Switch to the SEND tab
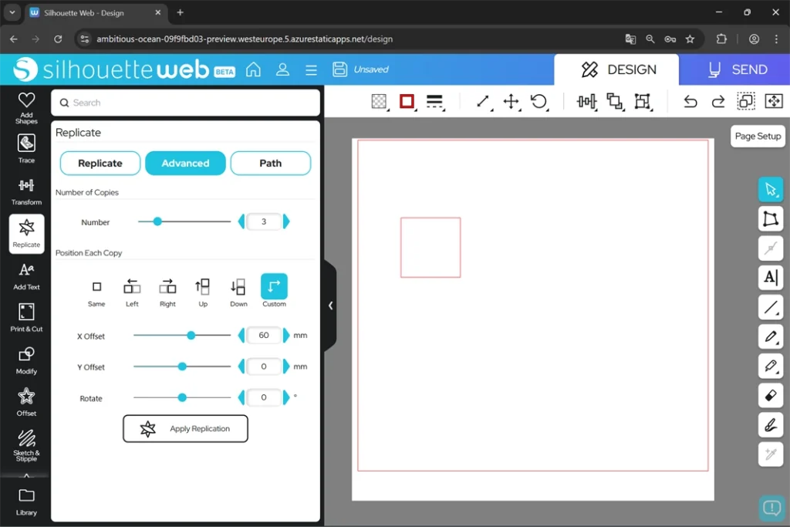 (734, 69)
